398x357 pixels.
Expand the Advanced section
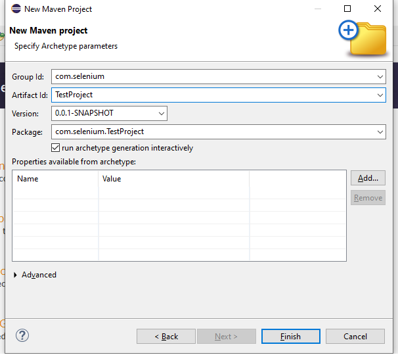pyautogui.click(x=15, y=275)
